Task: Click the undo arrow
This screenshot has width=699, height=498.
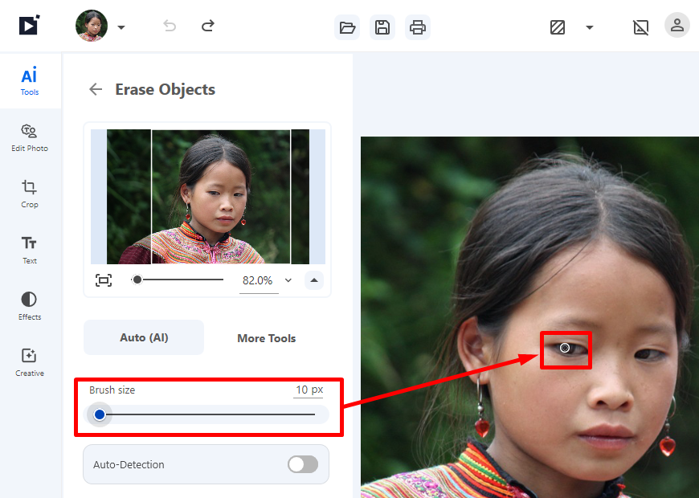Action: (x=170, y=25)
